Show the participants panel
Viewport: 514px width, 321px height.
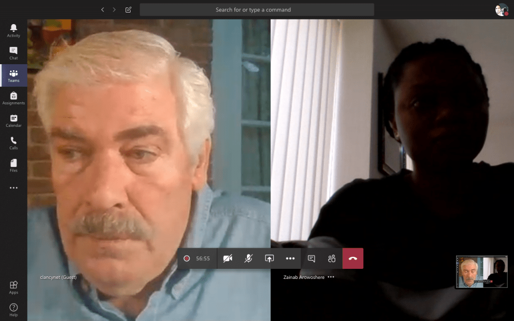click(332, 258)
